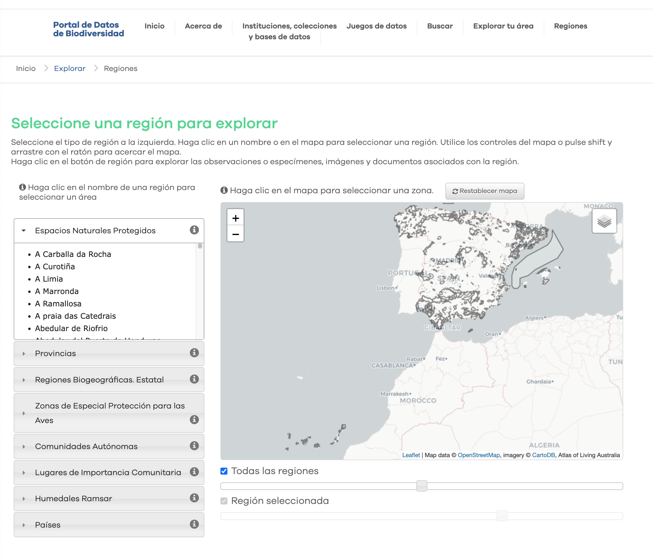
Task: Expand Regiones Biogeográficas. Estatal section
Action: pyautogui.click(x=99, y=379)
